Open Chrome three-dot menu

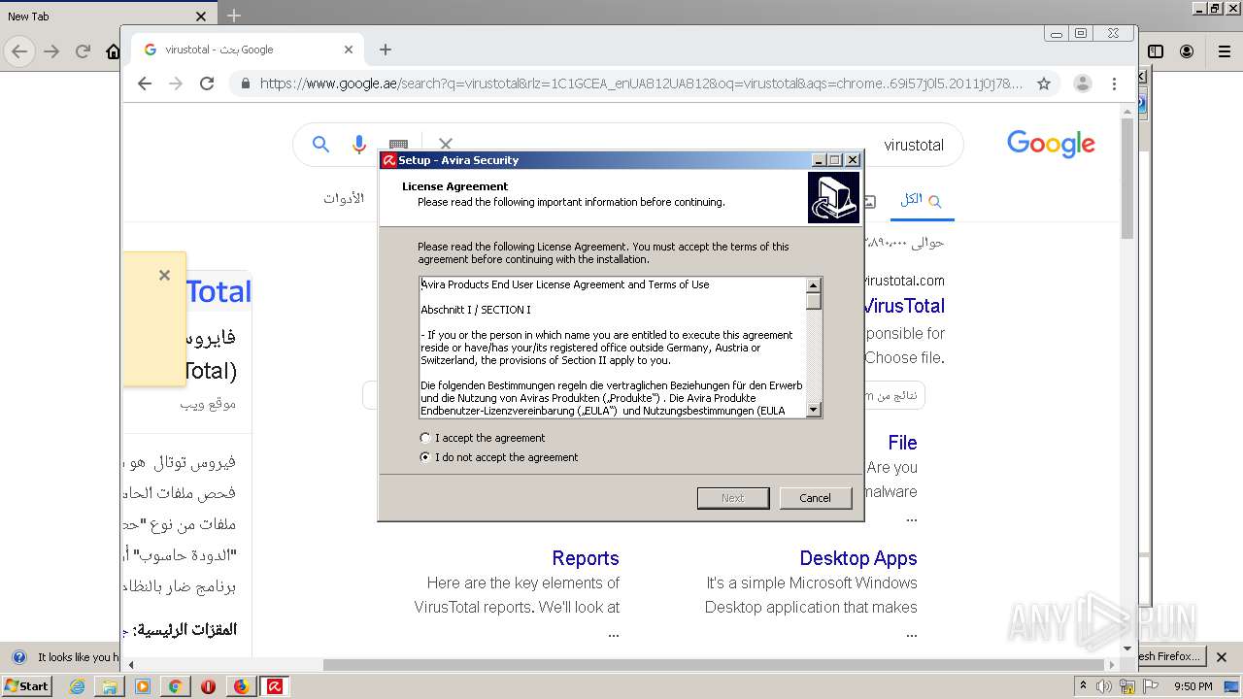(1114, 83)
